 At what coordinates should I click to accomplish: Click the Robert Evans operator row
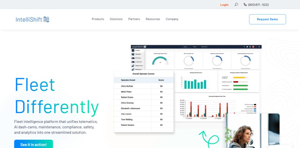tap(144, 97)
